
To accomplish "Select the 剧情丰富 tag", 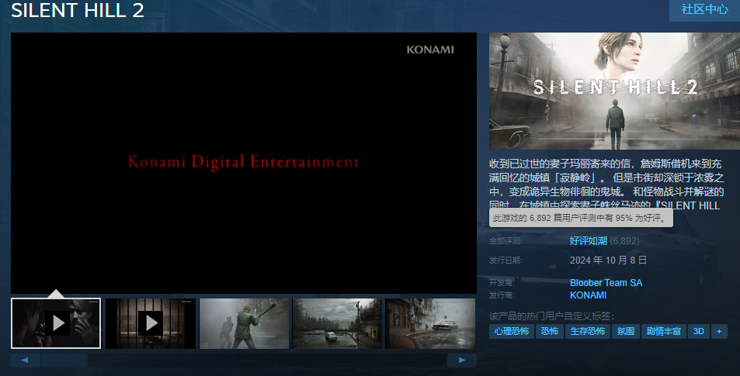I will 664,331.
